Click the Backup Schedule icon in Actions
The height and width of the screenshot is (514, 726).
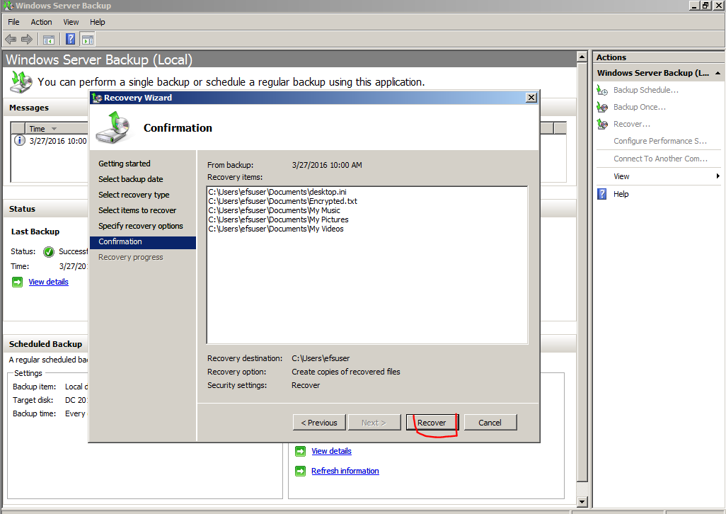(602, 90)
